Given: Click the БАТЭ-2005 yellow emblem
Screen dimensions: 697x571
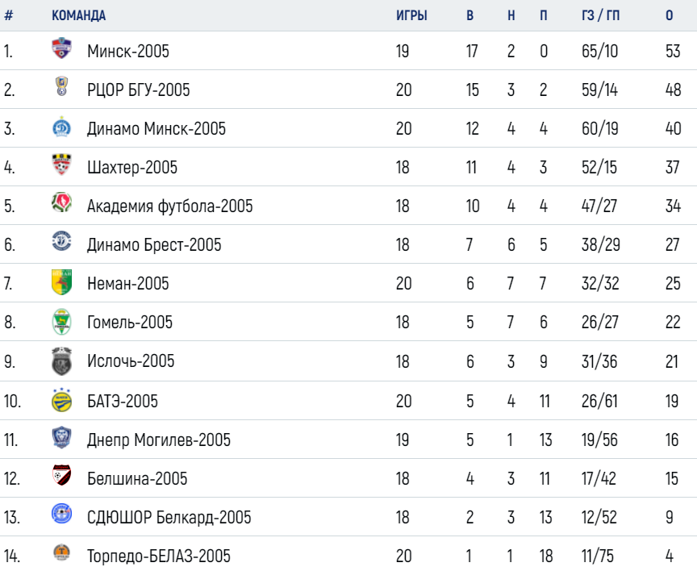Looking at the screenshot, I should pos(62,400).
